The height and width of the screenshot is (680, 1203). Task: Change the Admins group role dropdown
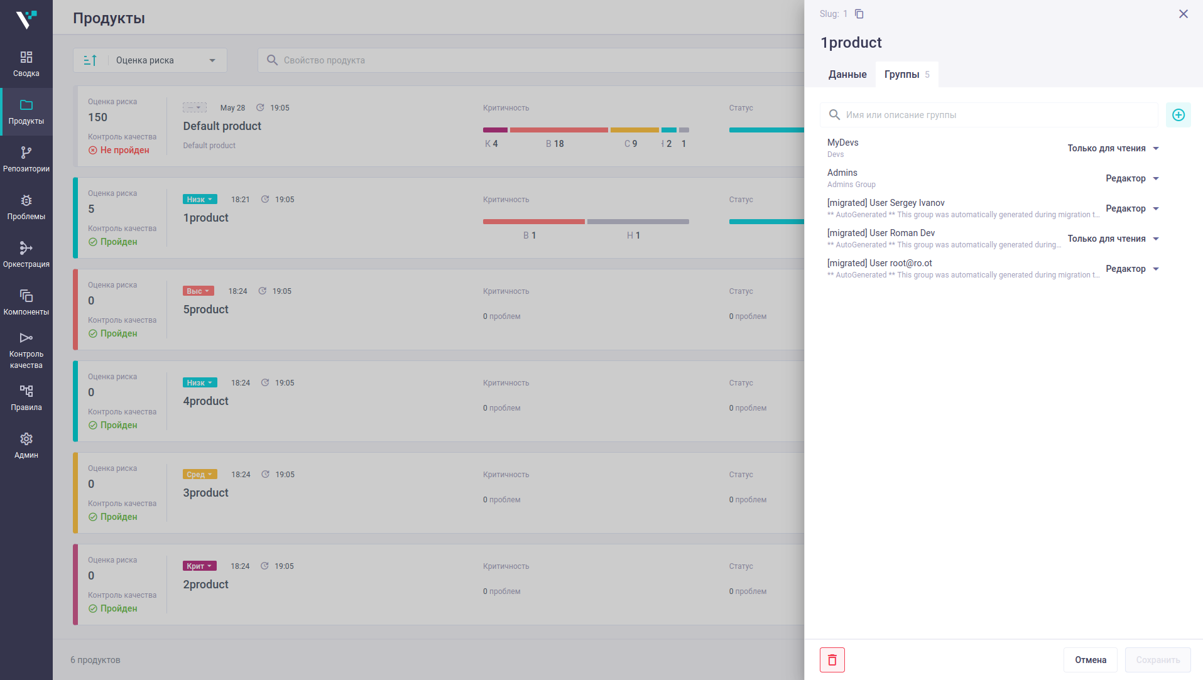coord(1132,178)
